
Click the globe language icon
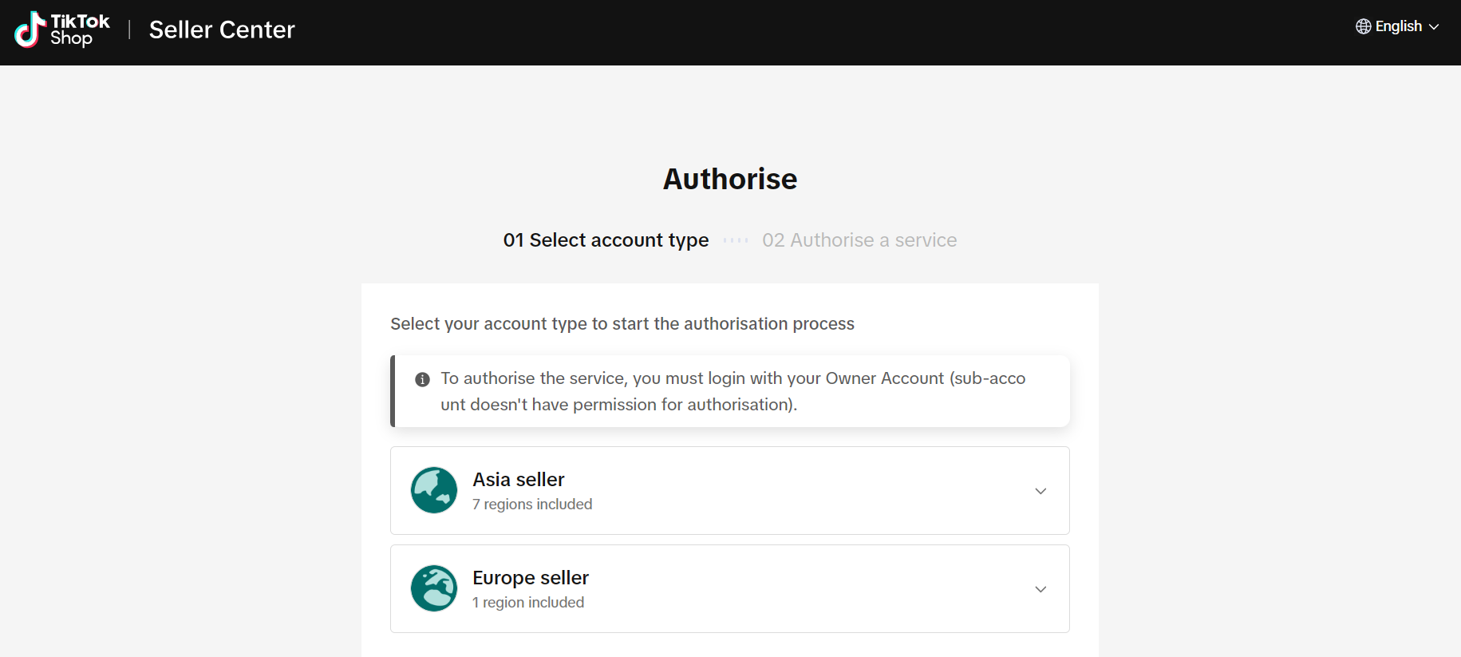point(1363,26)
